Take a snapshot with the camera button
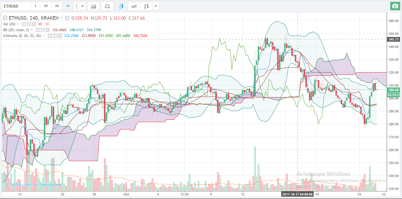 395,6
